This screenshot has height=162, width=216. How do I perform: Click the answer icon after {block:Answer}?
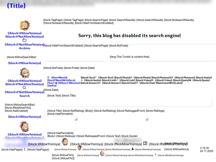point(100,83)
